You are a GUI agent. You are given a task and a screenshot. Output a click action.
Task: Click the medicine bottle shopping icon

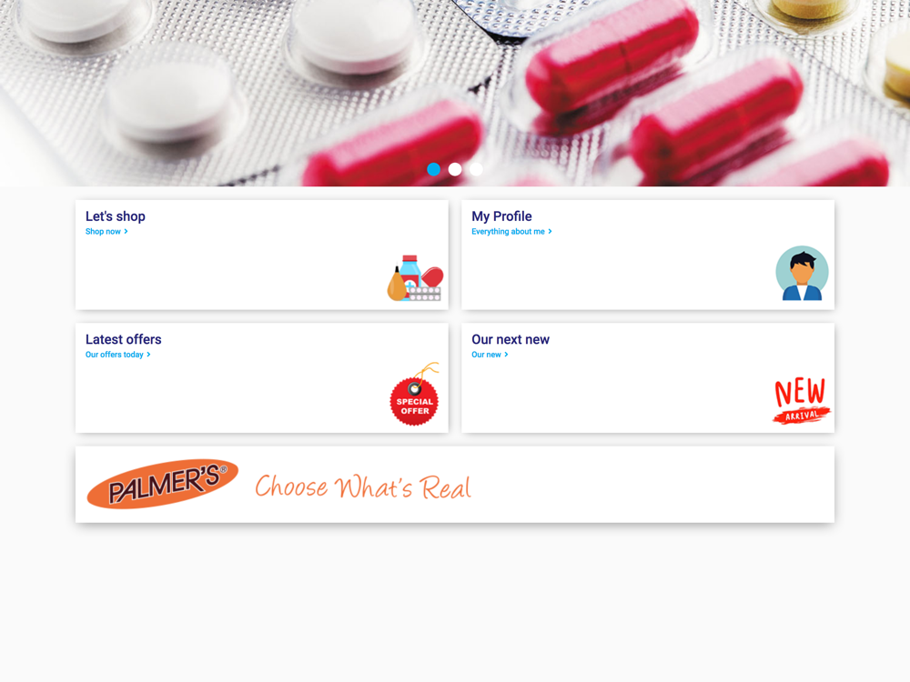point(415,278)
